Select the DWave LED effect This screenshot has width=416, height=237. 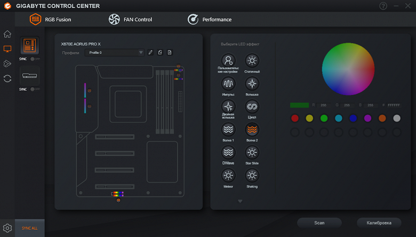coord(228,152)
